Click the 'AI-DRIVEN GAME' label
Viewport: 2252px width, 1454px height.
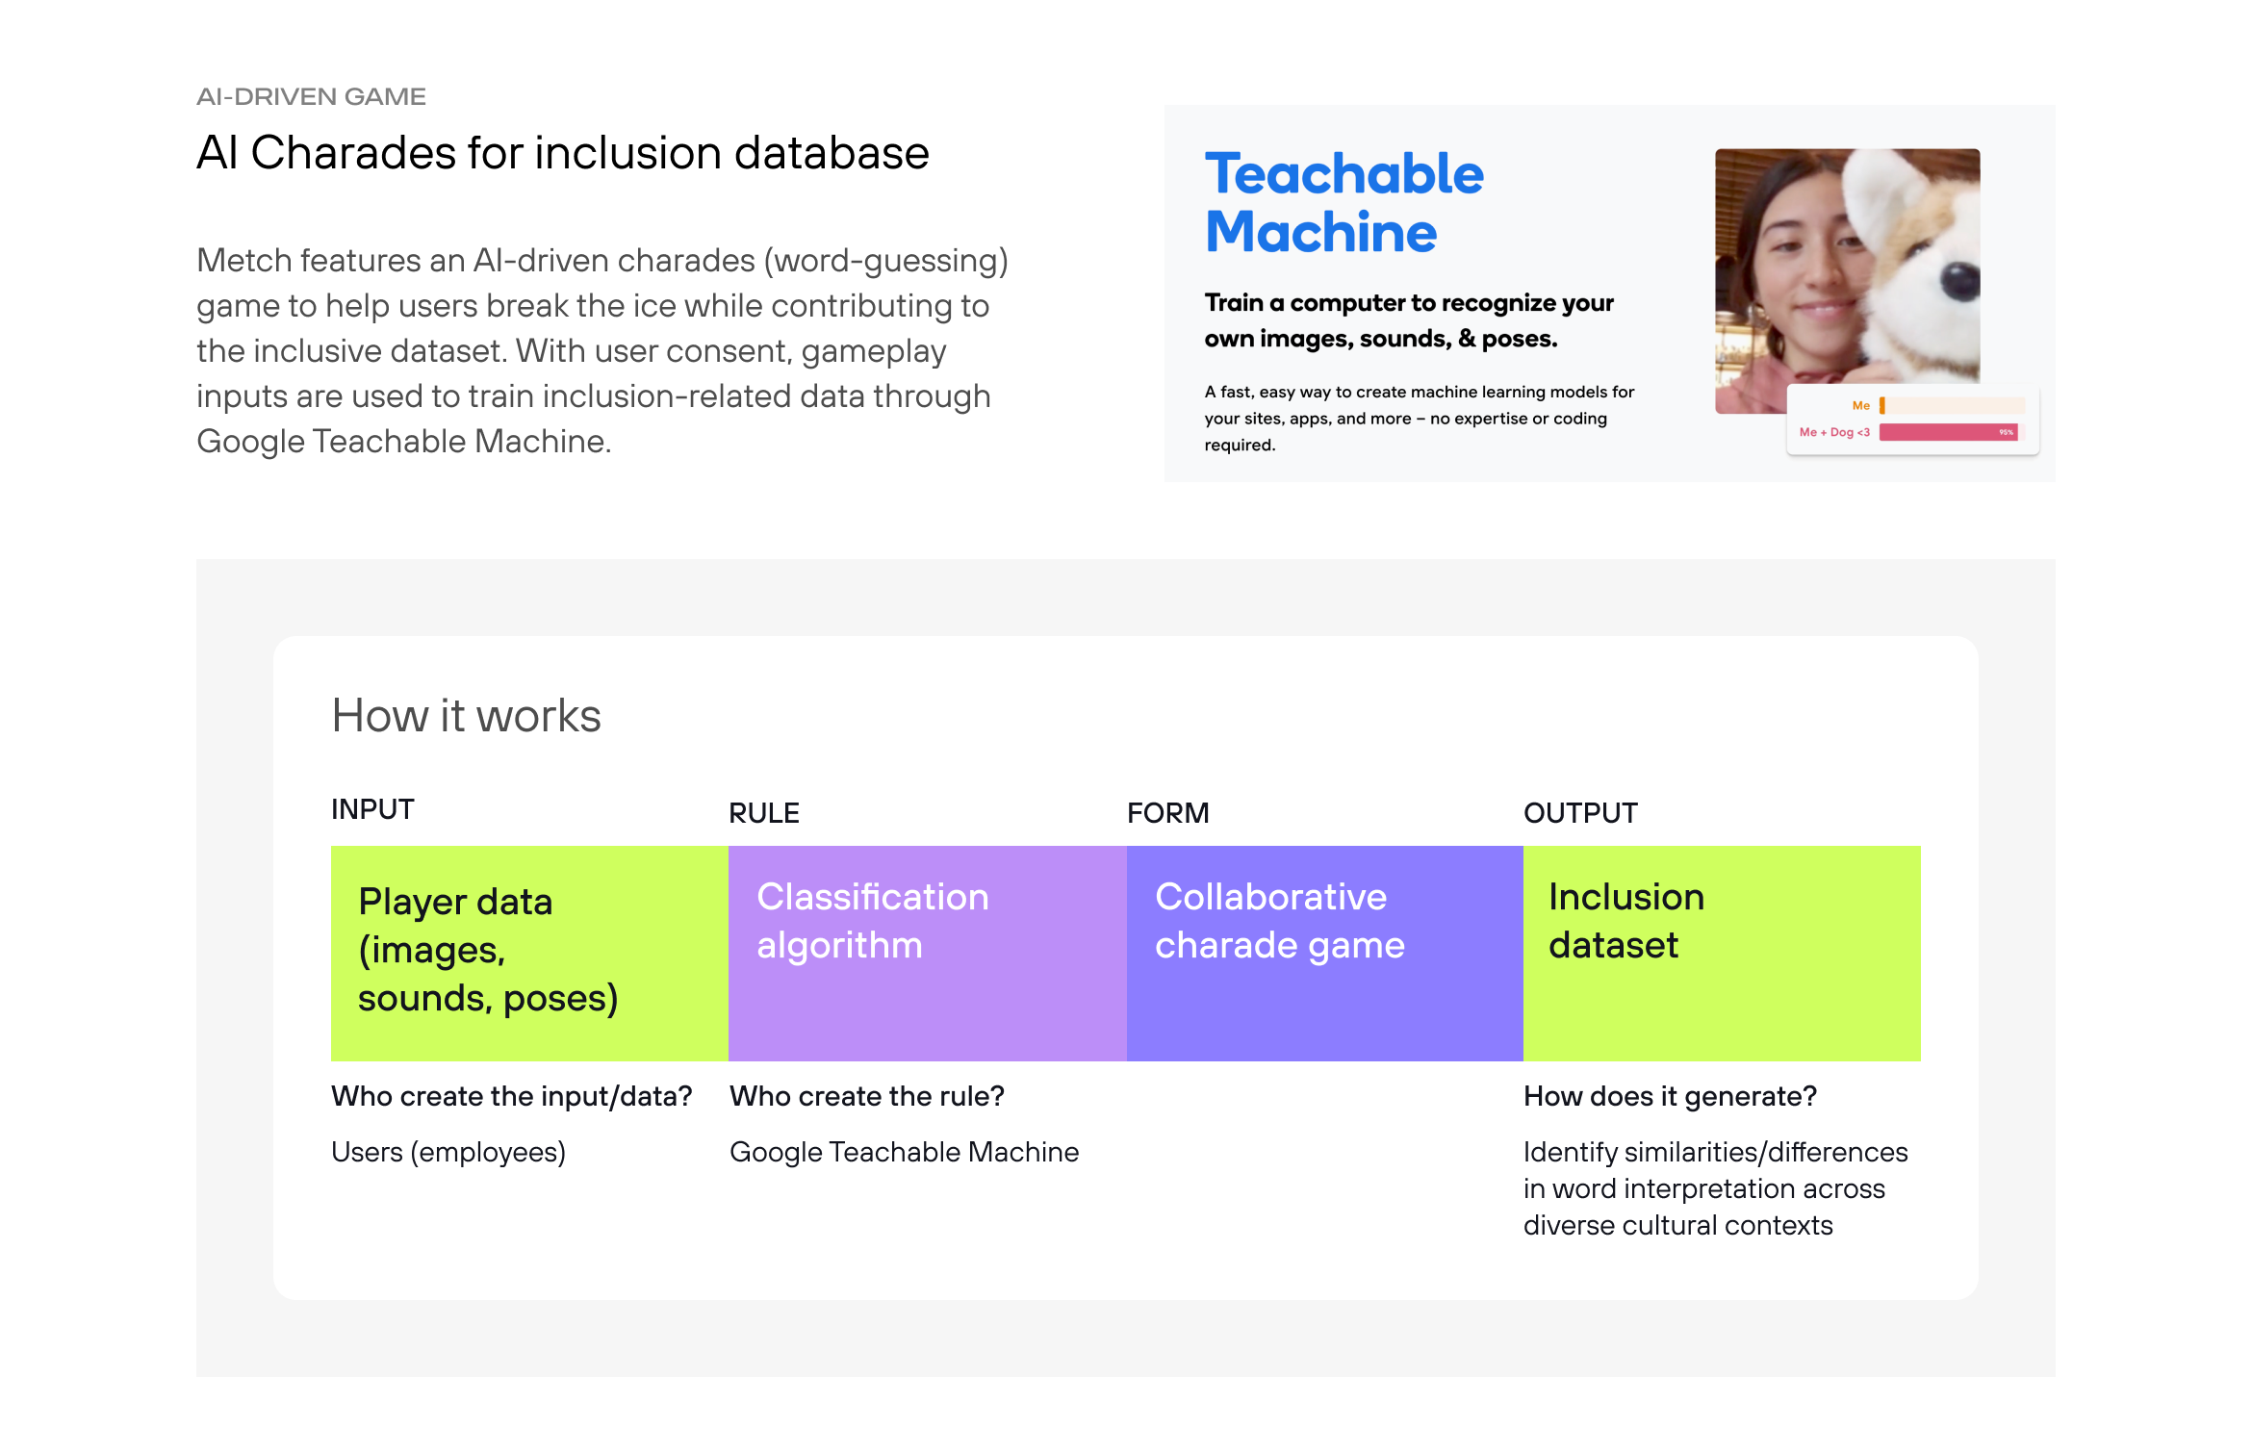coord(311,96)
